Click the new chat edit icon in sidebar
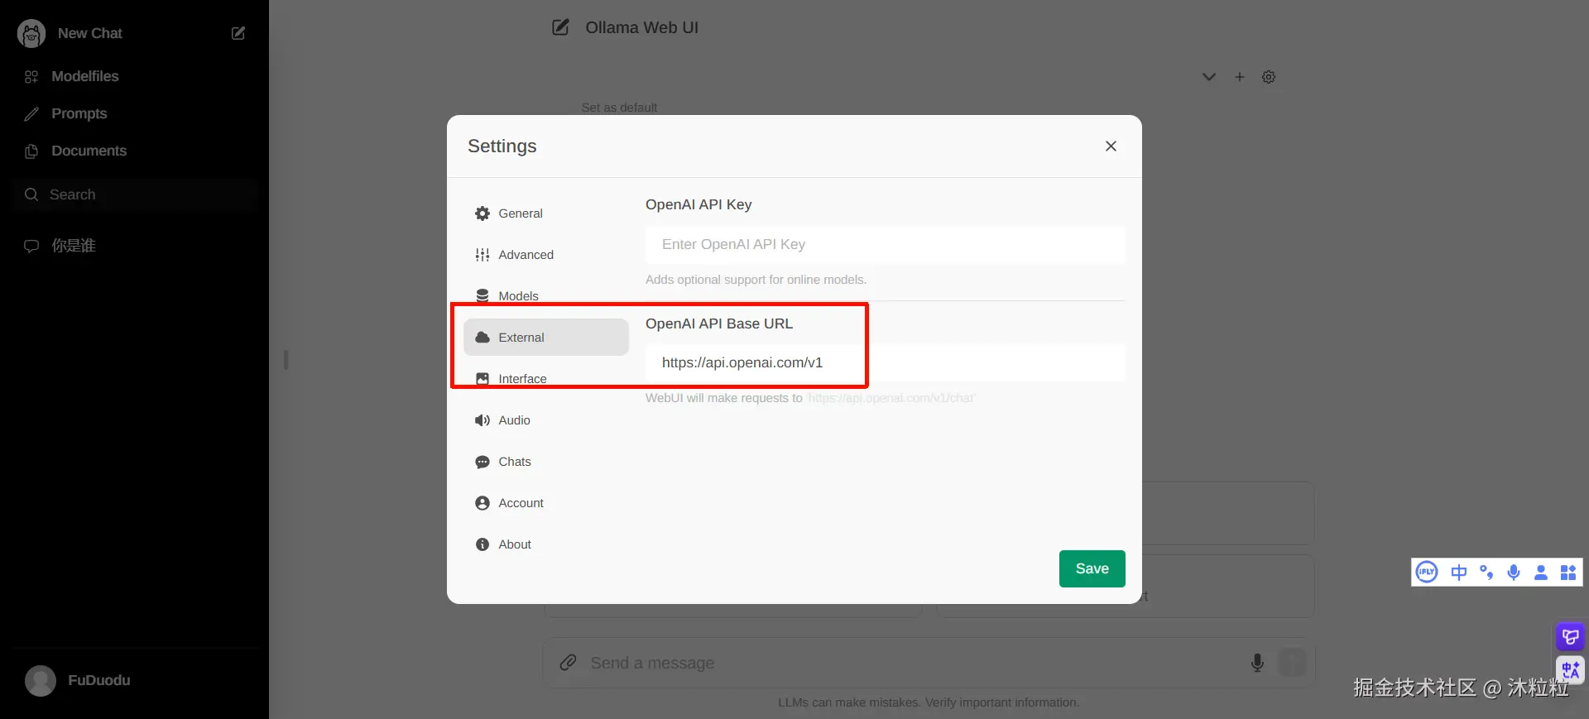The image size is (1589, 719). click(x=238, y=33)
